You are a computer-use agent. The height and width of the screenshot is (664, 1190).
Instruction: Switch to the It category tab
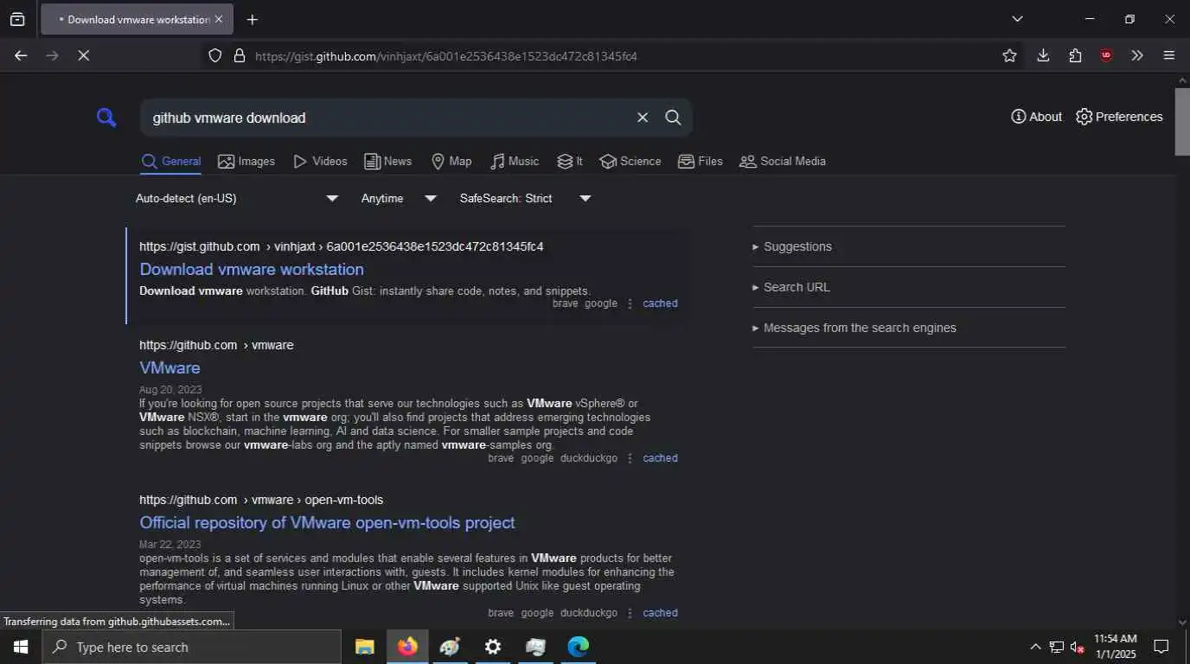coord(570,162)
